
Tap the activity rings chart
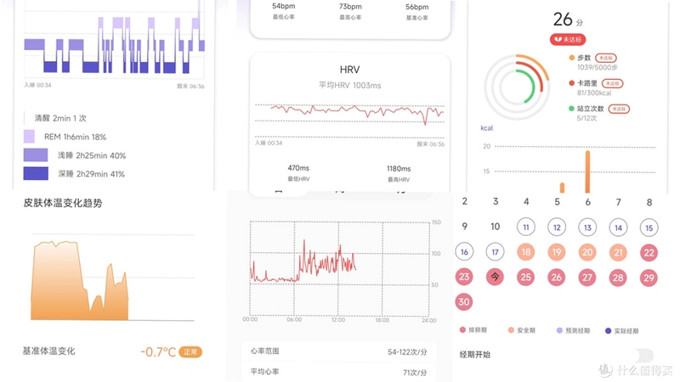coord(517,87)
